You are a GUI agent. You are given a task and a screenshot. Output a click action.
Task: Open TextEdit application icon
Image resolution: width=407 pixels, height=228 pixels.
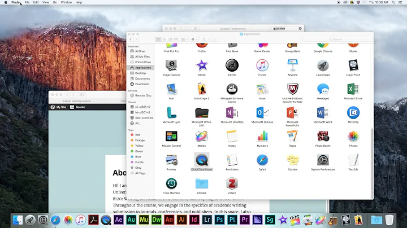pyautogui.click(x=353, y=160)
